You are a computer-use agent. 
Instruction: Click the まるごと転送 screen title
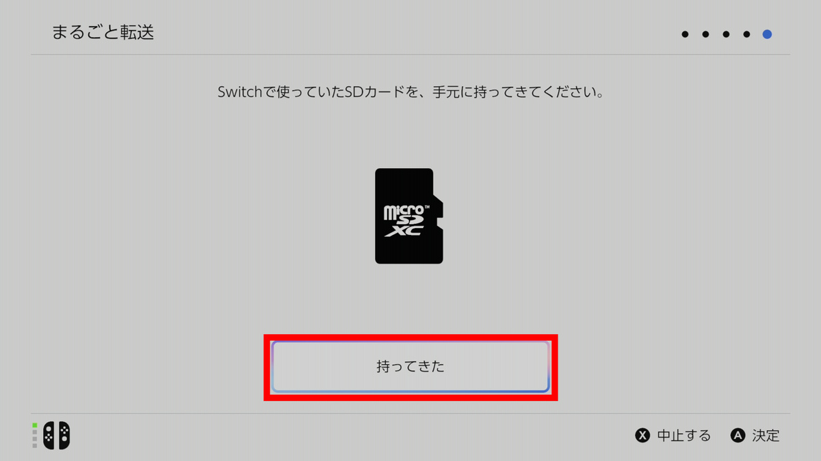[103, 32]
